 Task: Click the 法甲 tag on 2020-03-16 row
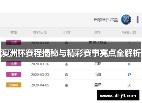coord(14,64)
